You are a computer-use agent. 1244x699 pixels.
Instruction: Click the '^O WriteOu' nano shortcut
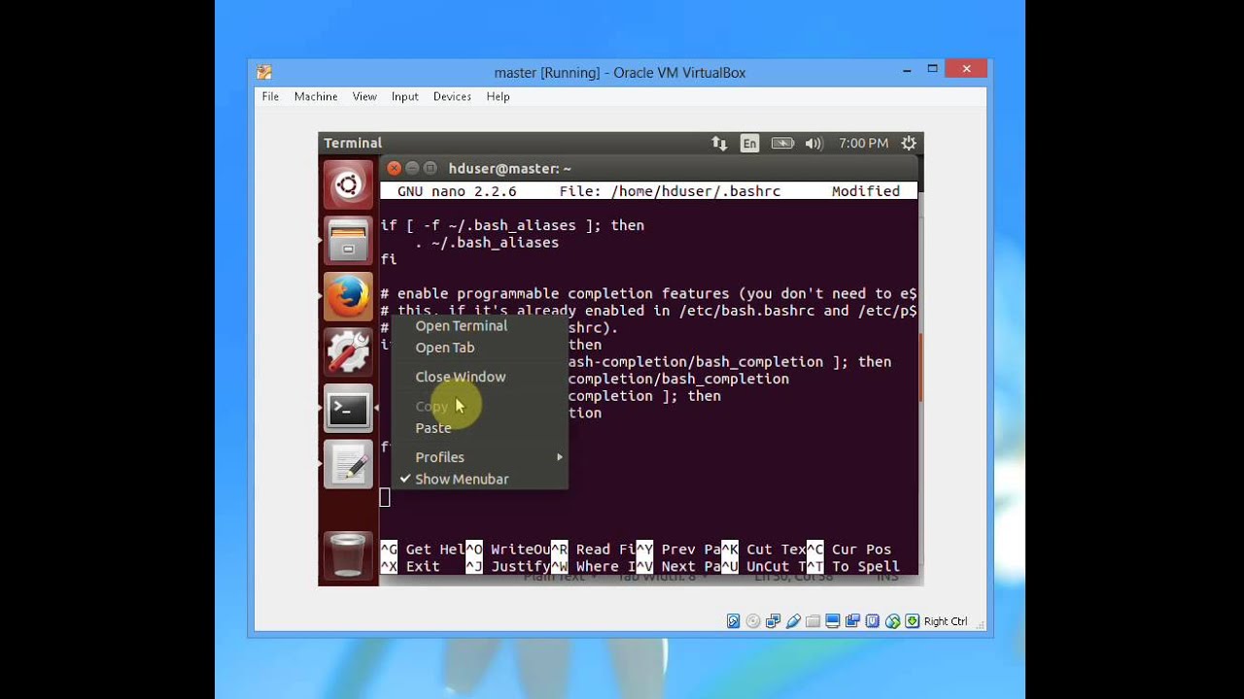coord(508,549)
